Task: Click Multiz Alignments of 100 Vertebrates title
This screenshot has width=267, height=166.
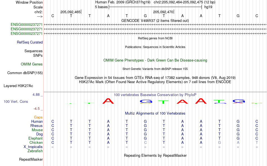Action: coord(155,113)
